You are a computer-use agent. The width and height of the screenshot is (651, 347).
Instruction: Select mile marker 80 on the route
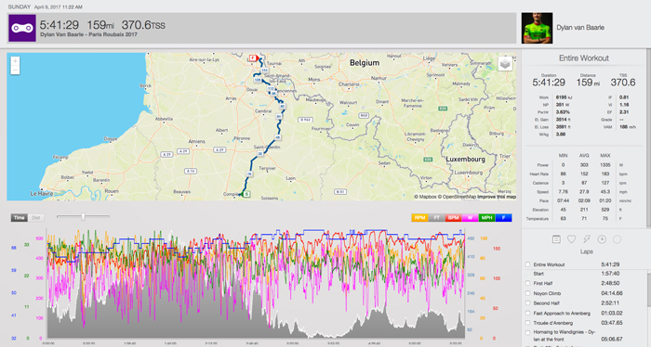tap(283, 107)
